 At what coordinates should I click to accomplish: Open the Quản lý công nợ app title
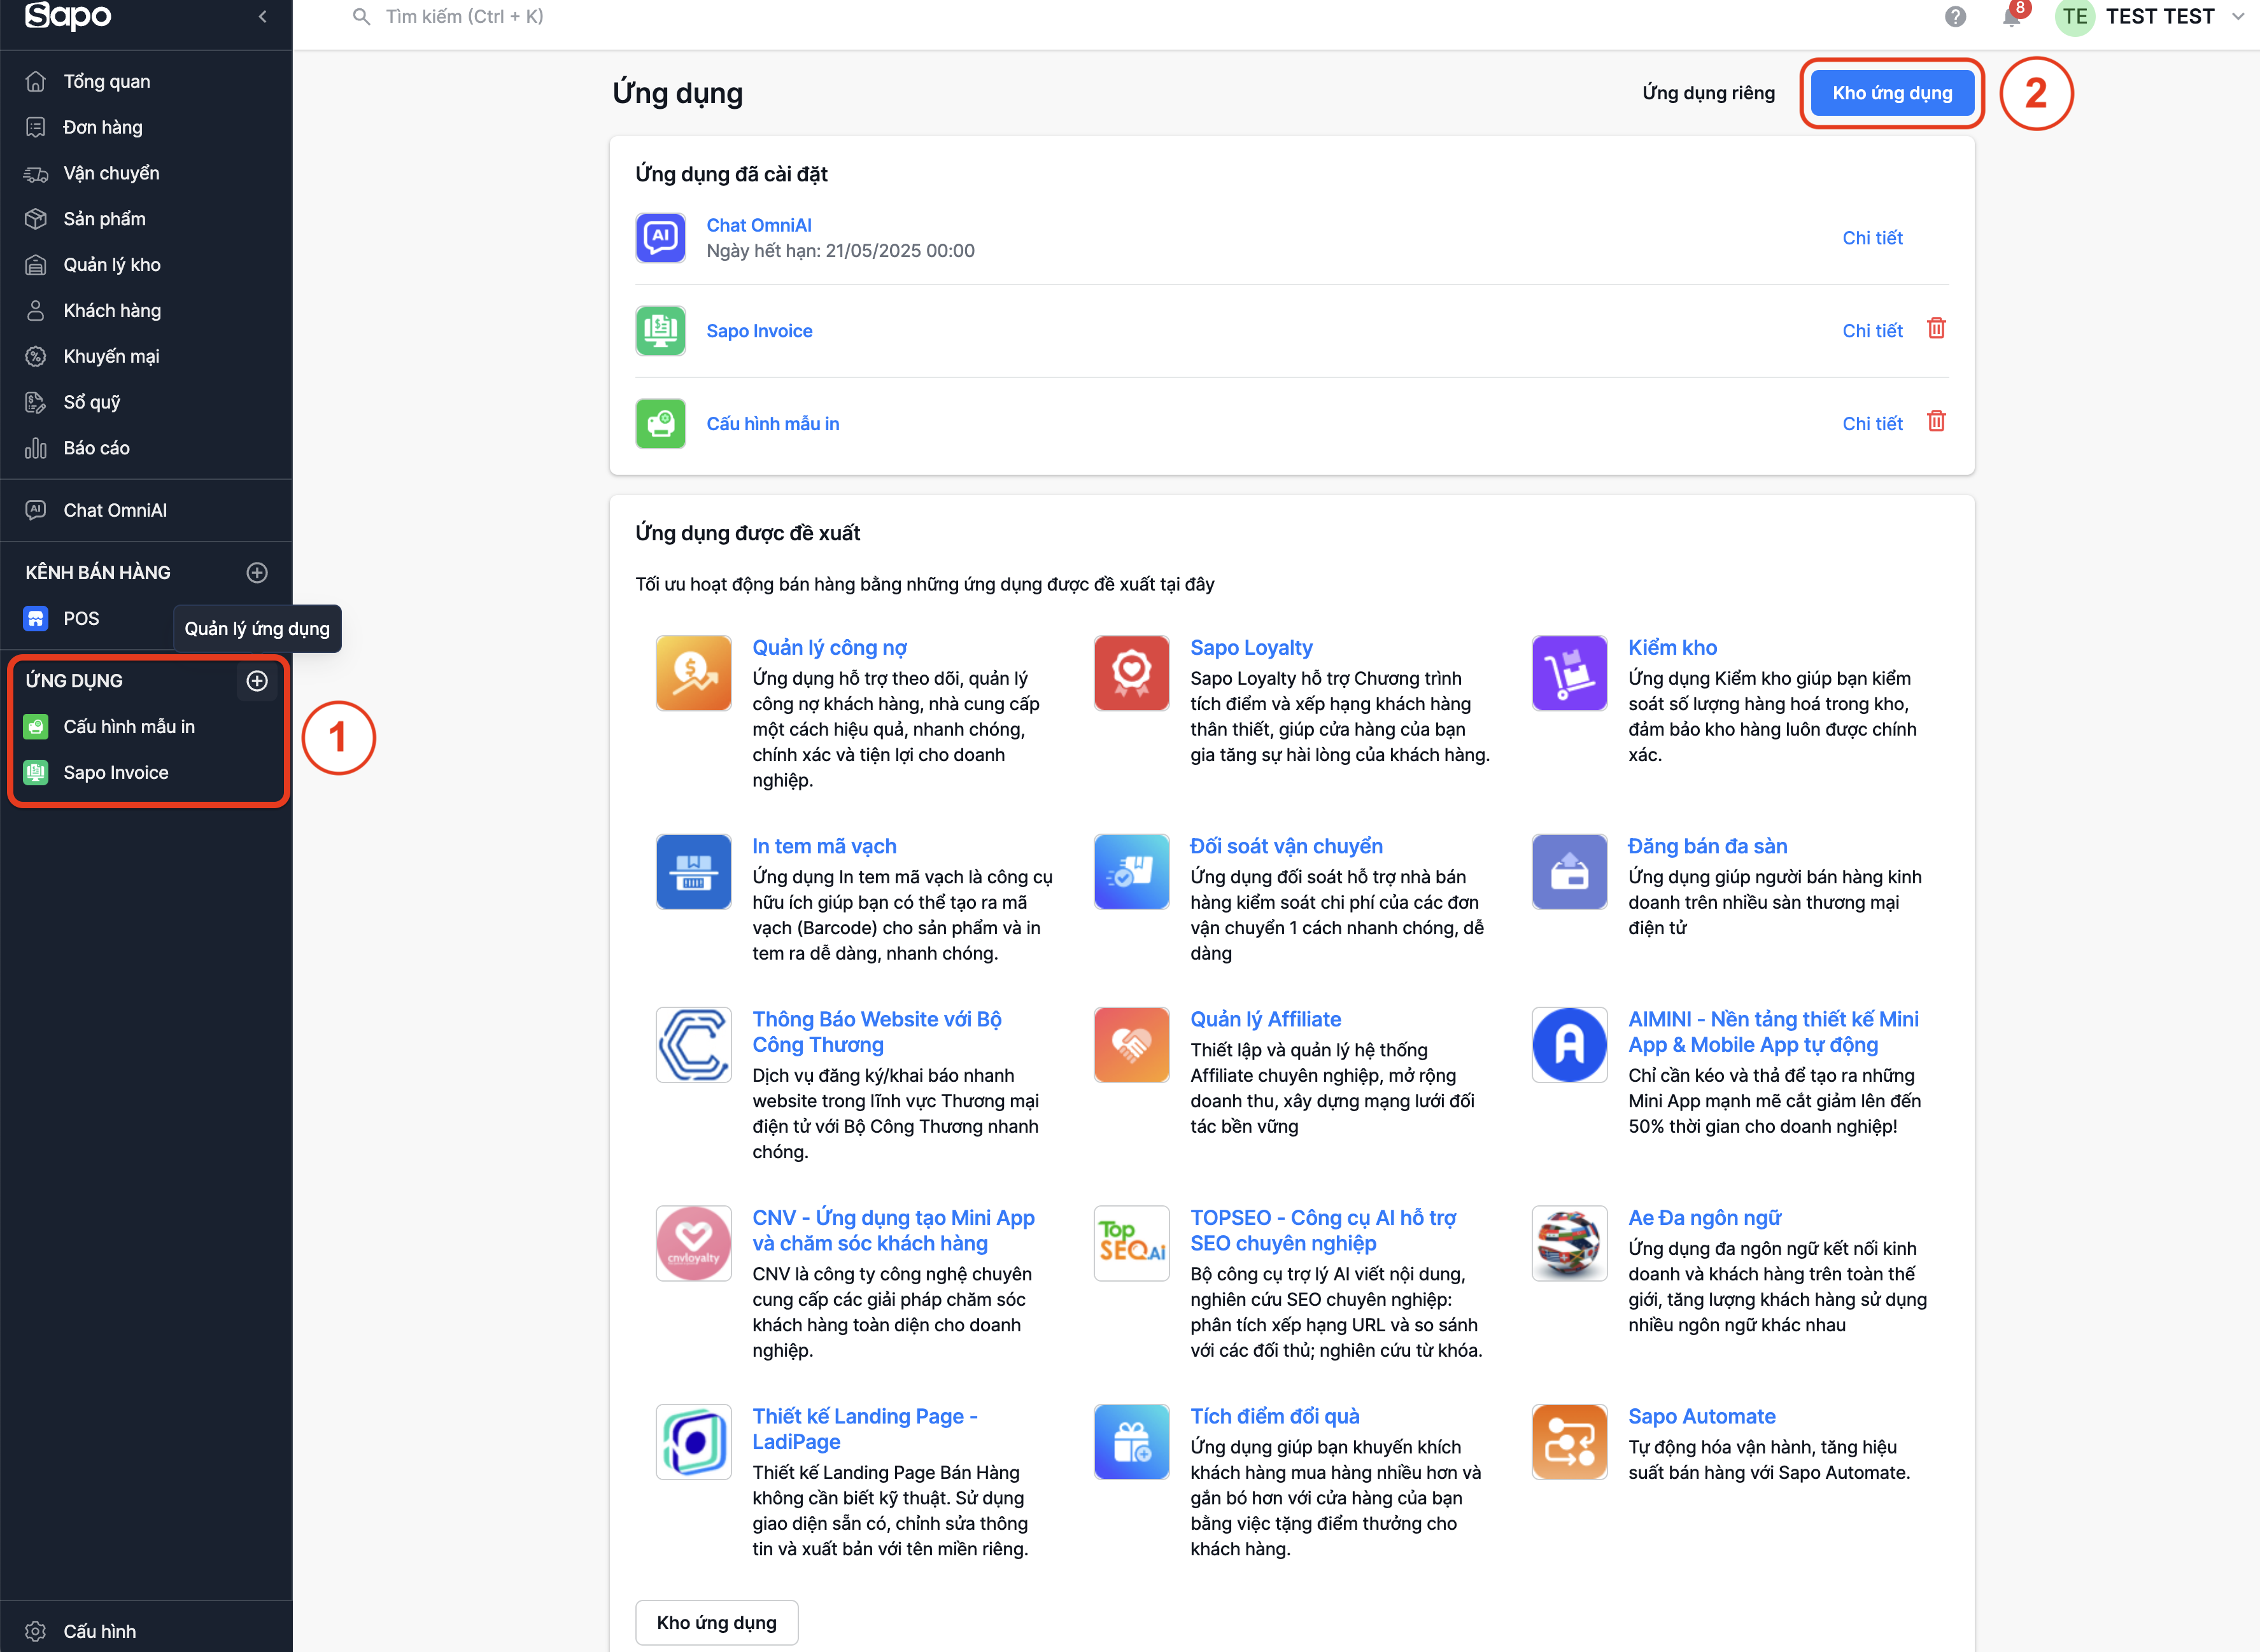830,648
